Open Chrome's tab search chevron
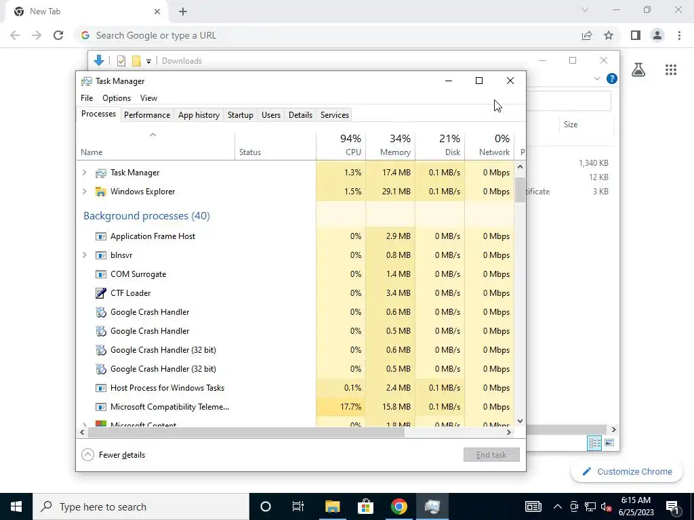This screenshot has height=520, width=694. point(585,9)
